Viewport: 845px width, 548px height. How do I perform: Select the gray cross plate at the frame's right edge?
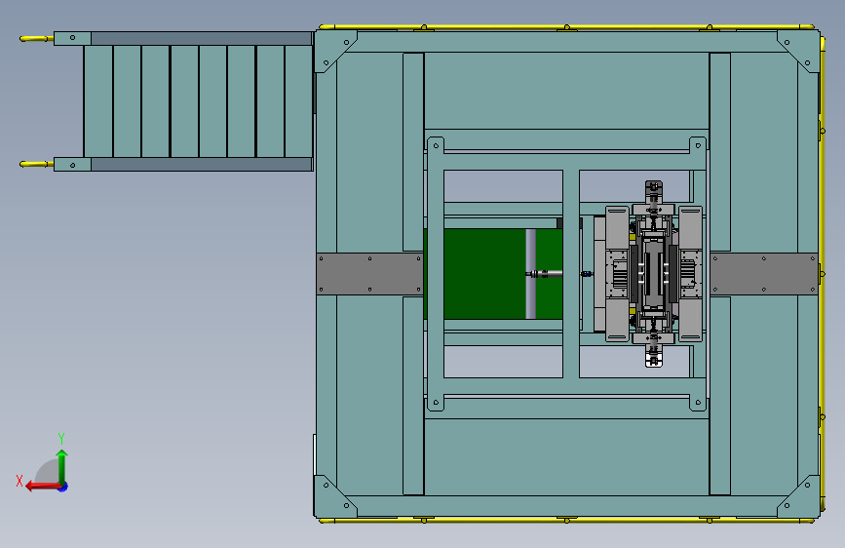pyautogui.click(x=764, y=274)
